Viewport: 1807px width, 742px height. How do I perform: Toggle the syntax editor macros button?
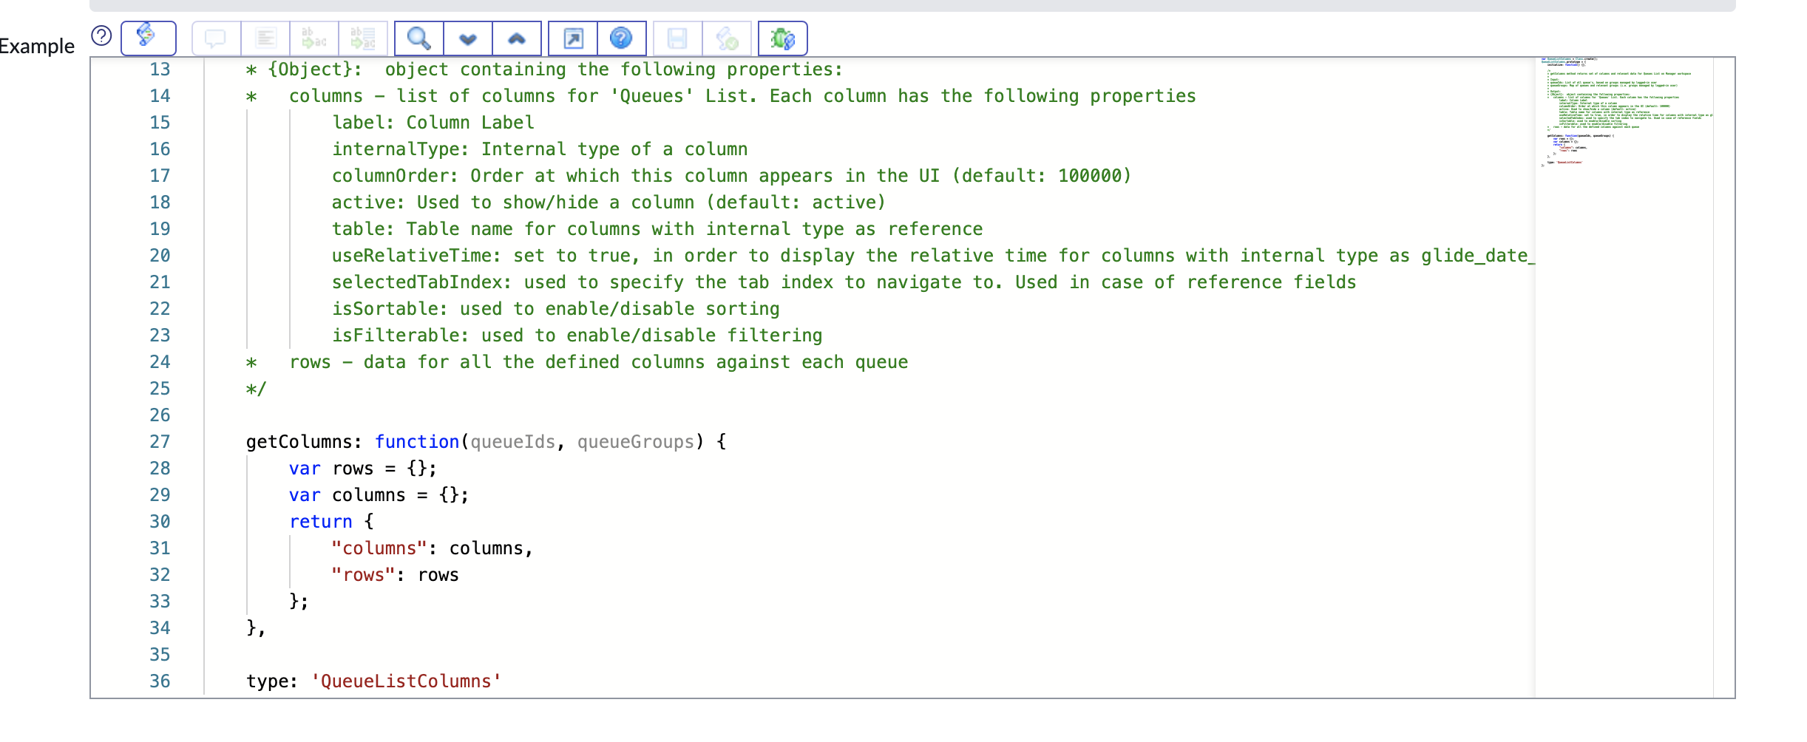pos(148,38)
